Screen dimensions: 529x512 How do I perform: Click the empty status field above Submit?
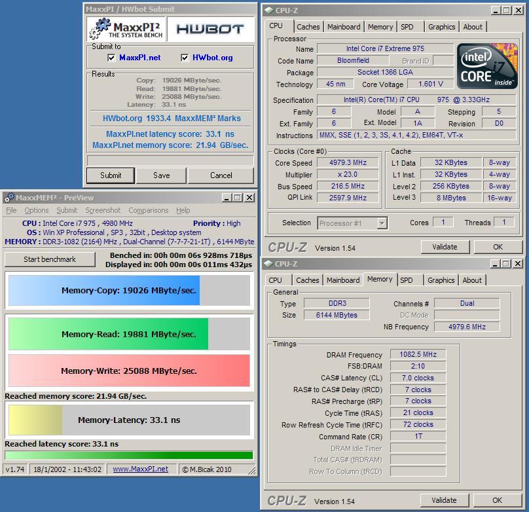coord(170,160)
